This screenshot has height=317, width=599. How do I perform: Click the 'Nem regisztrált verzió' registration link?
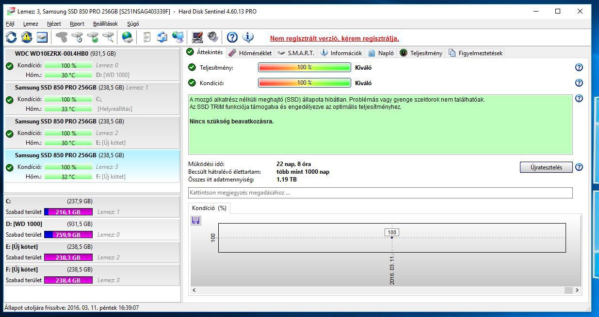coord(335,38)
